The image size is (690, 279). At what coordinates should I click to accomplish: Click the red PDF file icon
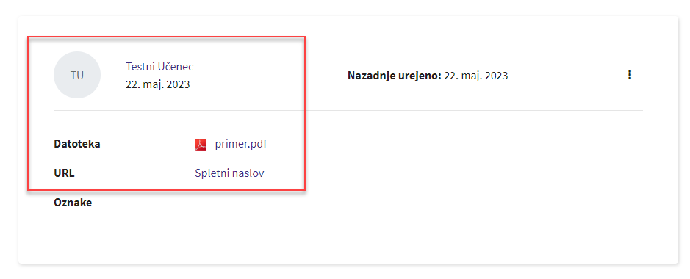coord(201,145)
